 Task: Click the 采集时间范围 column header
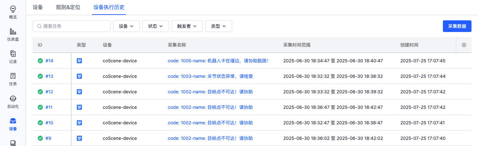point(297,45)
